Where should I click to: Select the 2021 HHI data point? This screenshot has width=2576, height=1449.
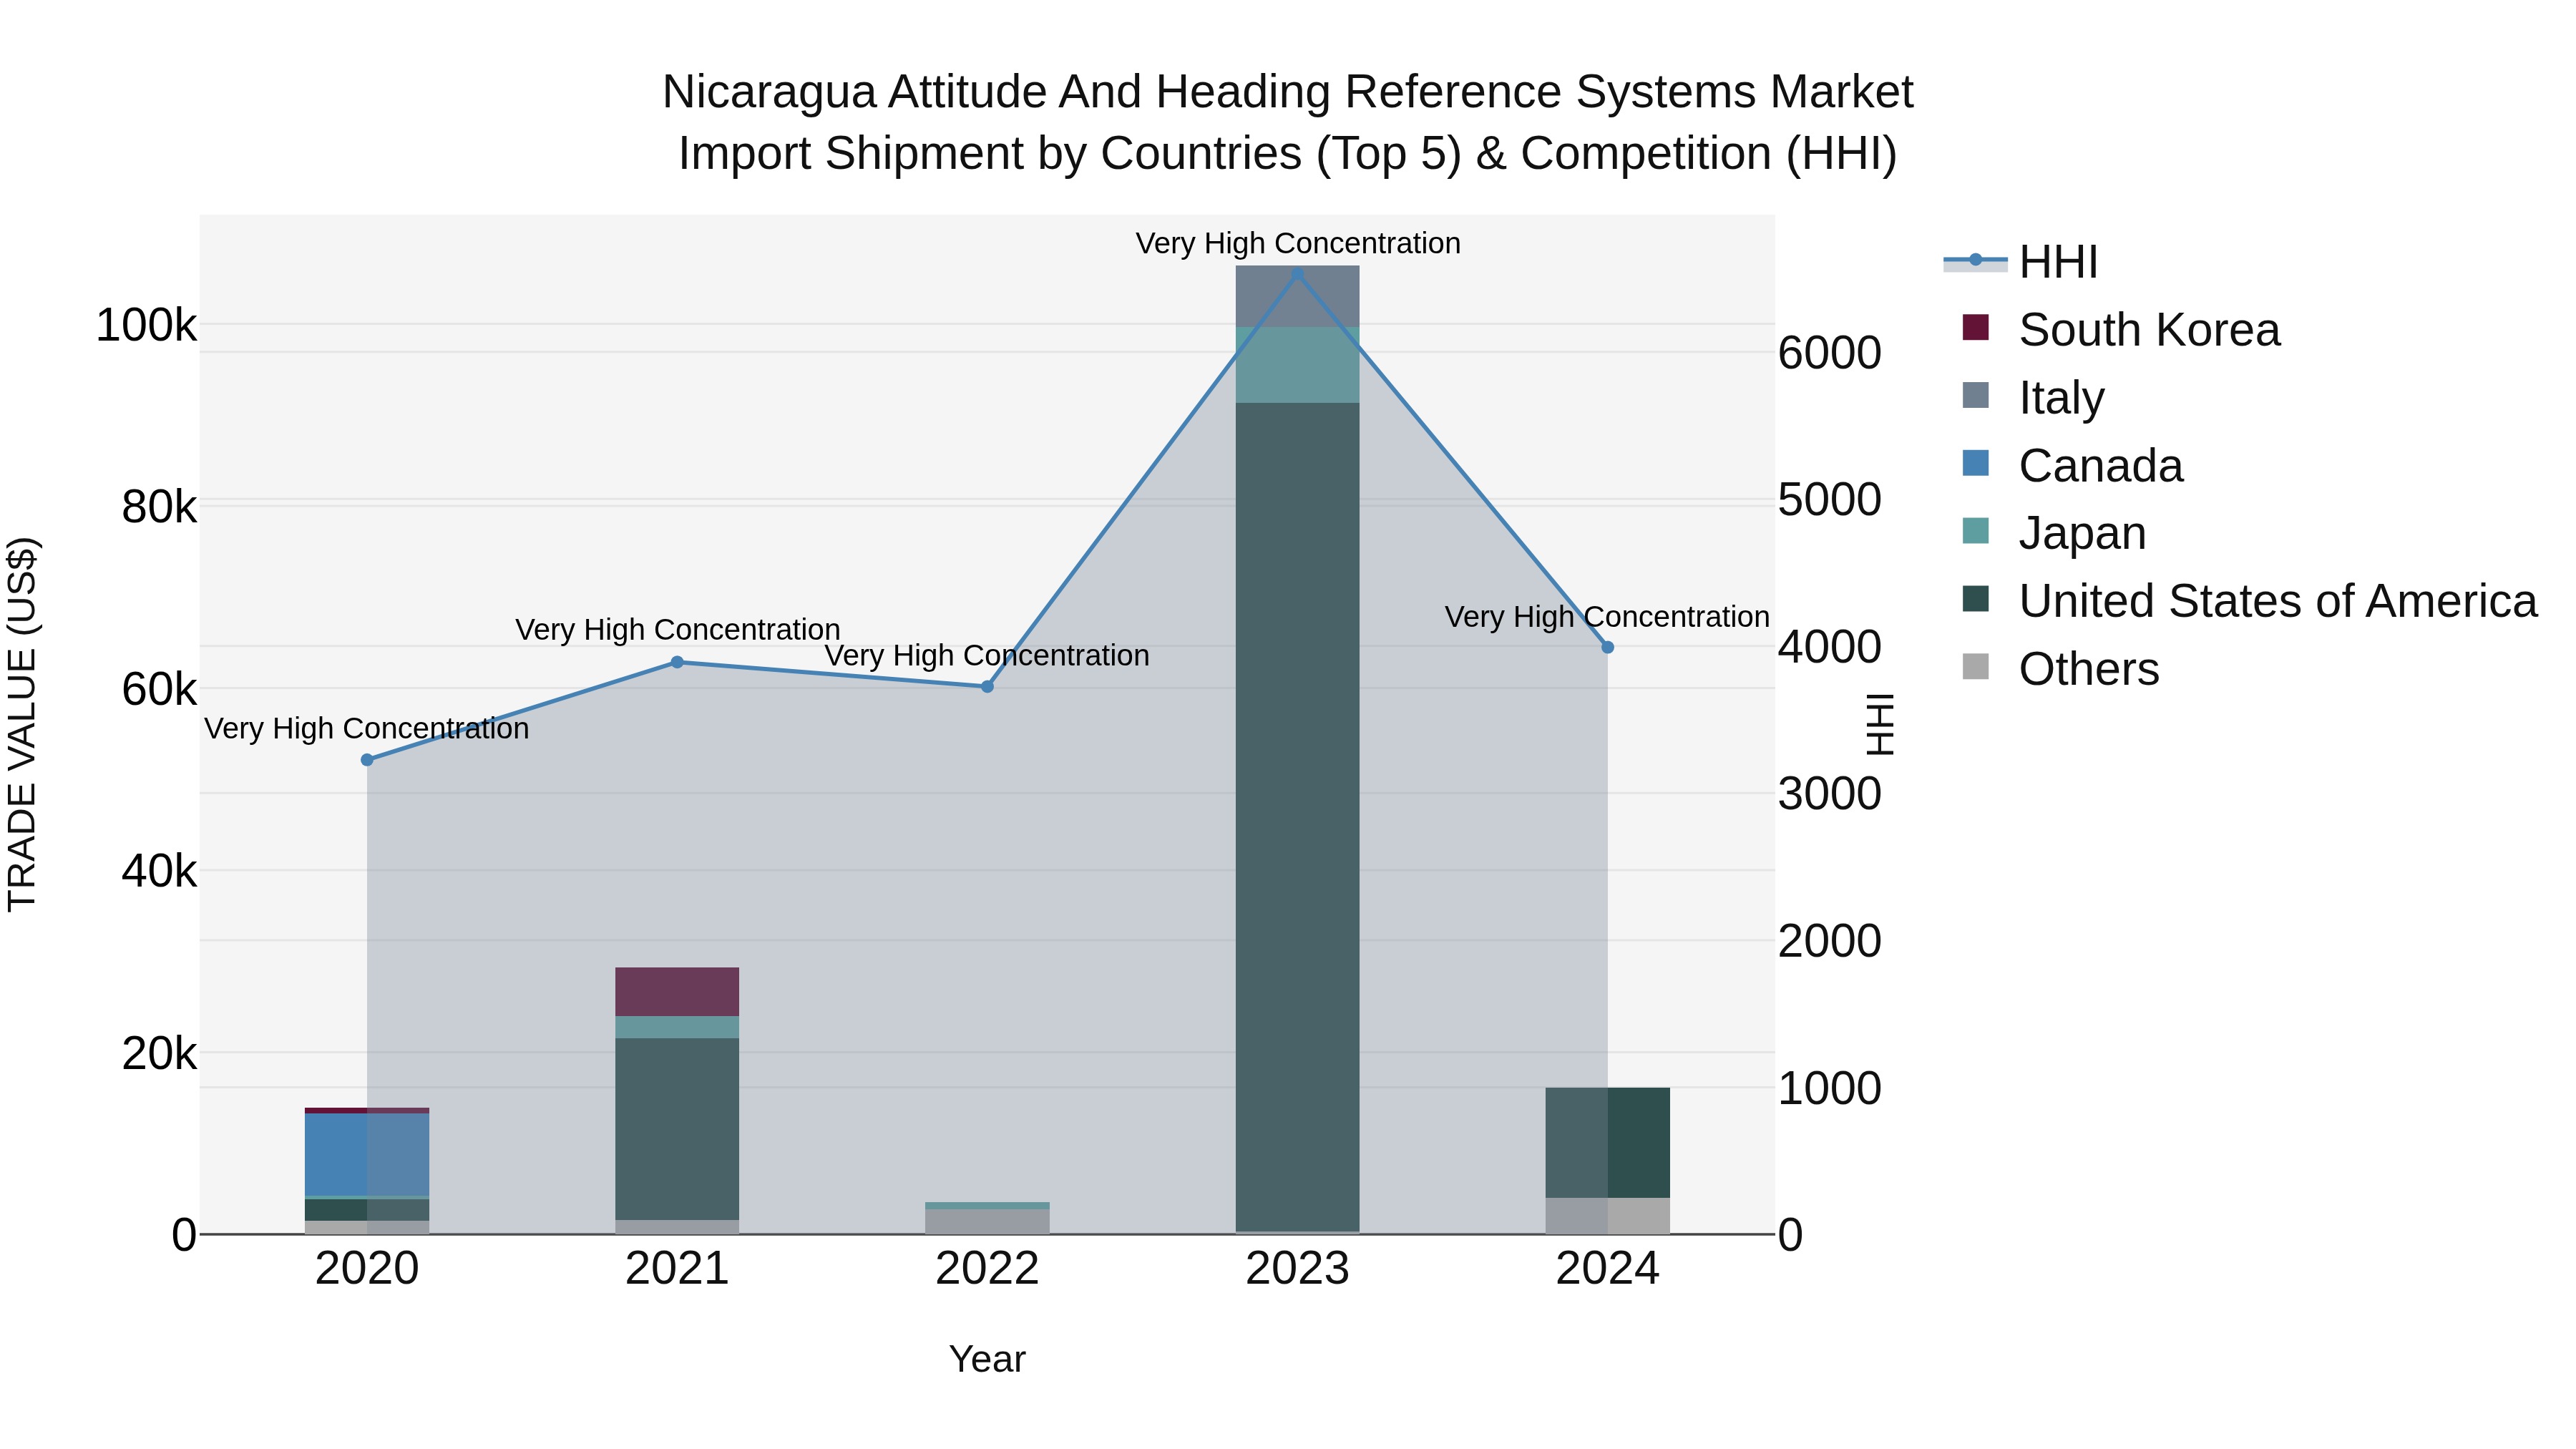tap(677, 662)
